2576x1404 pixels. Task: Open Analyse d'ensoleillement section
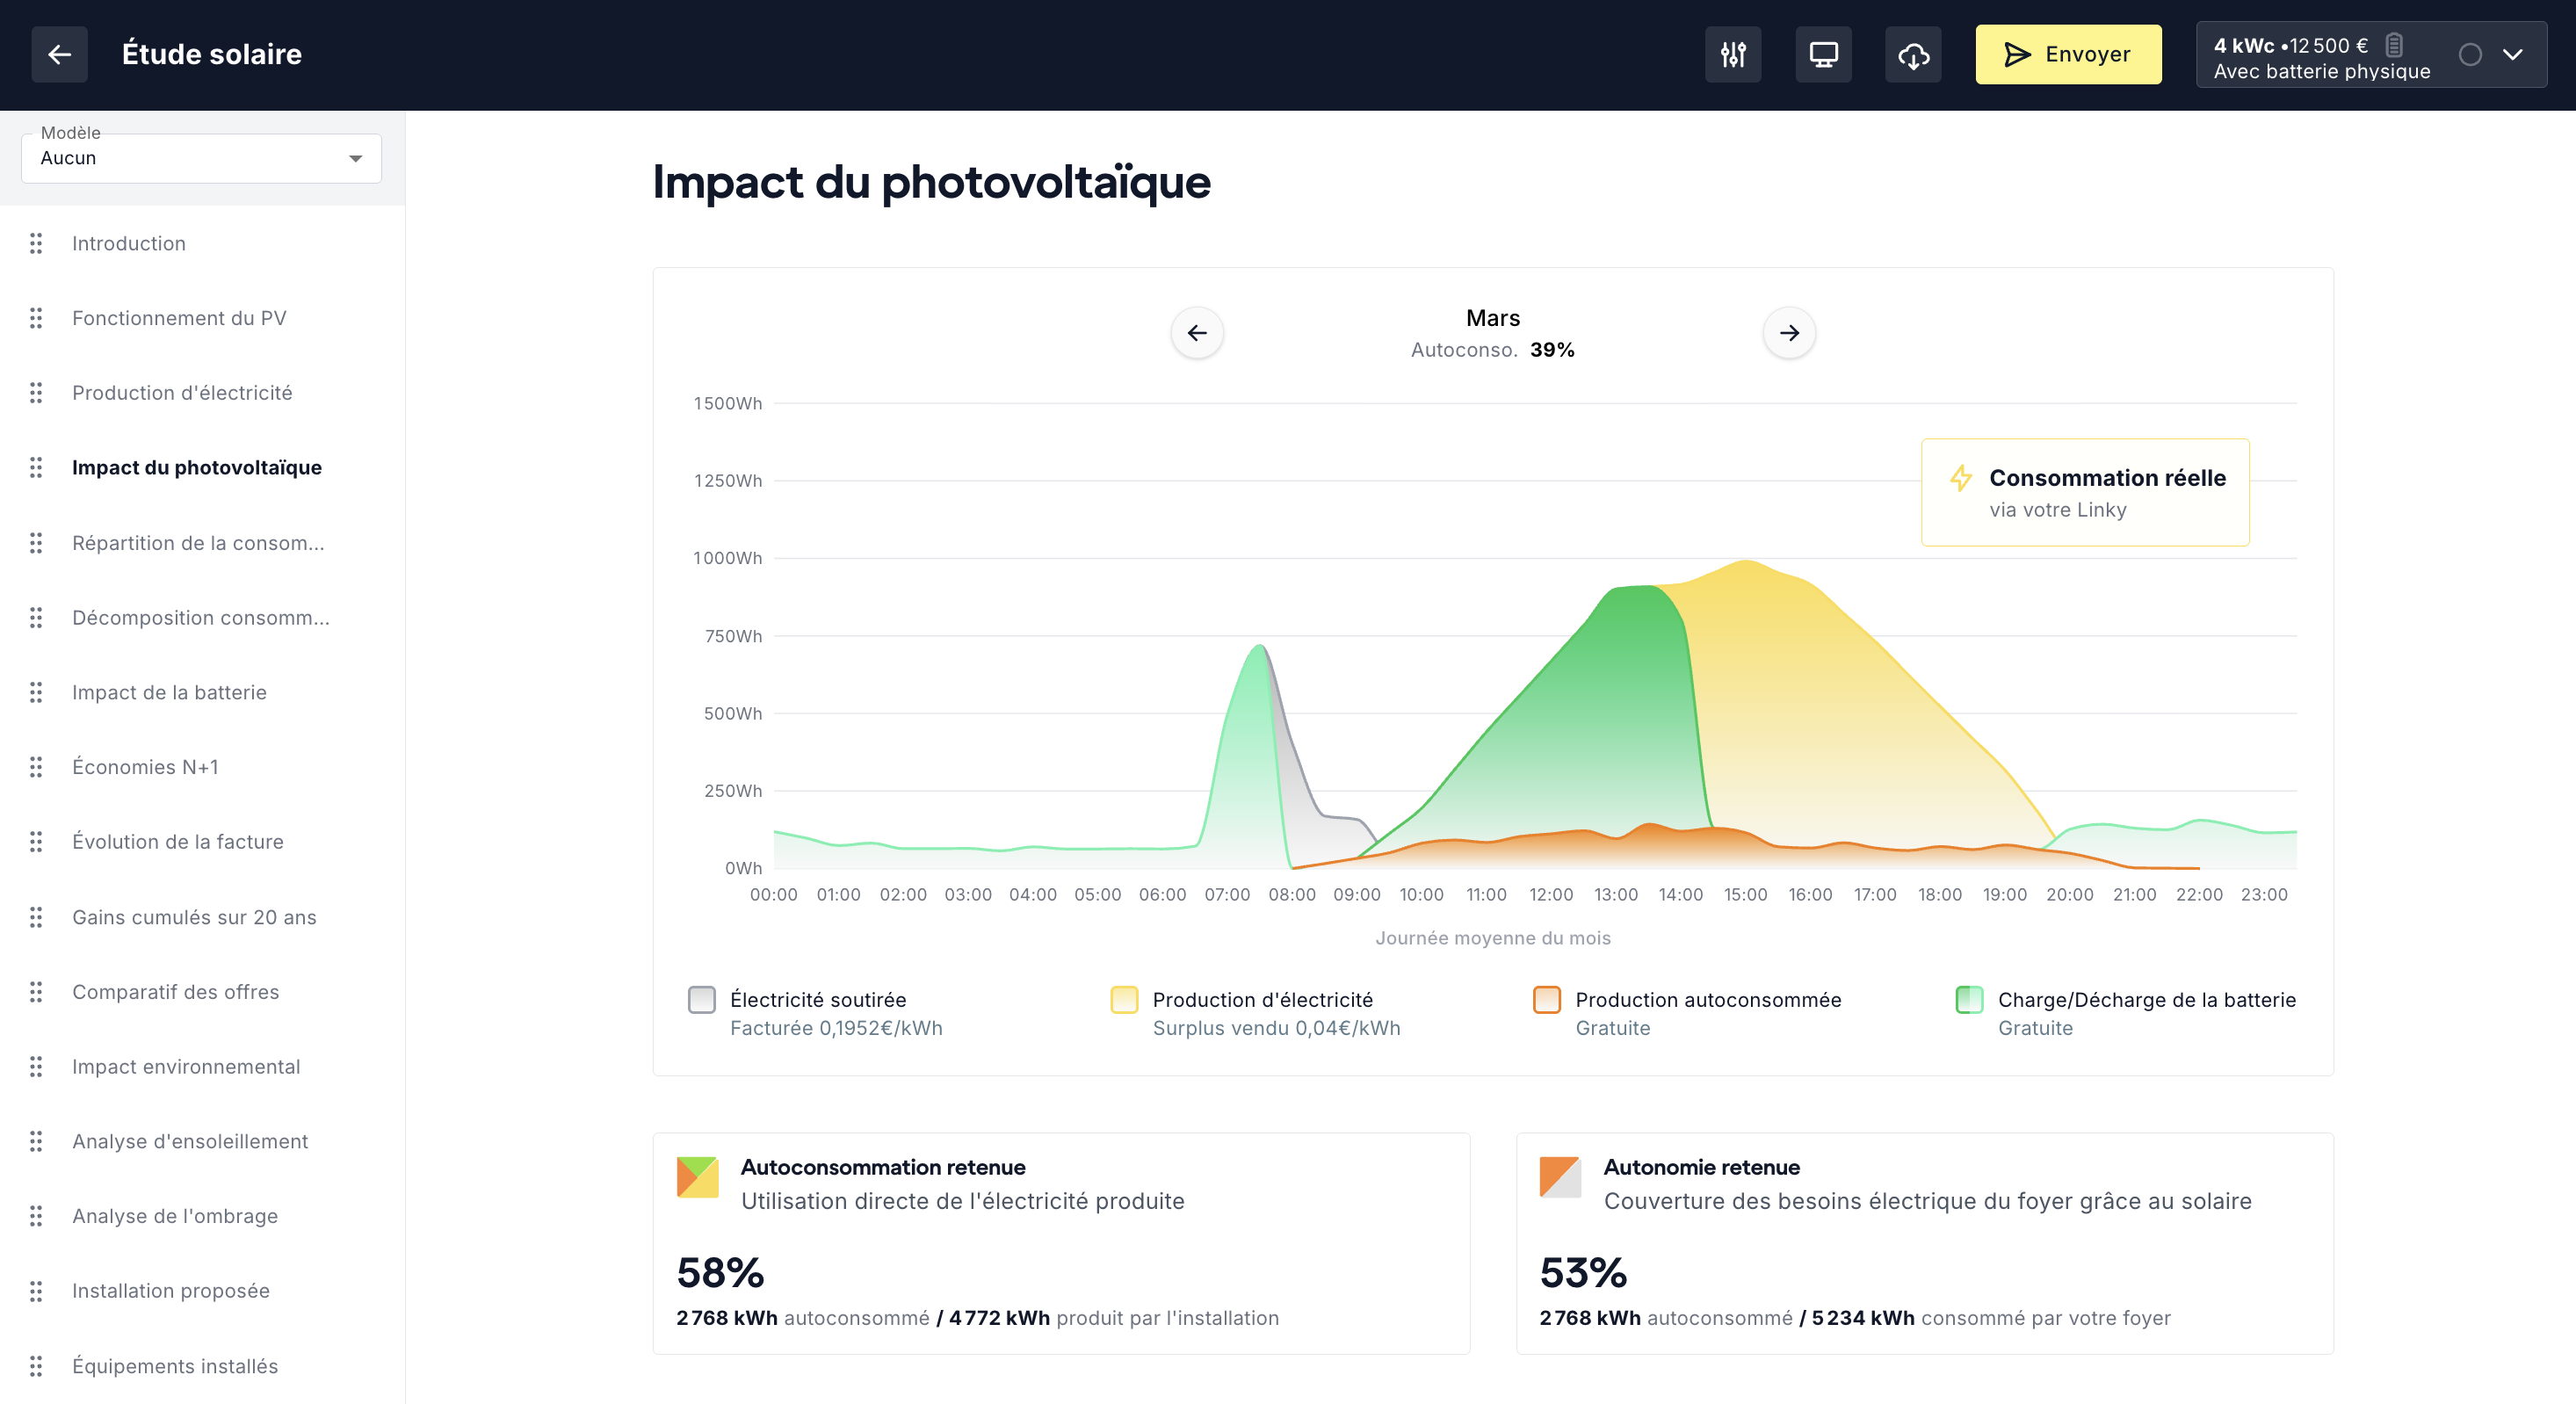tap(190, 1141)
